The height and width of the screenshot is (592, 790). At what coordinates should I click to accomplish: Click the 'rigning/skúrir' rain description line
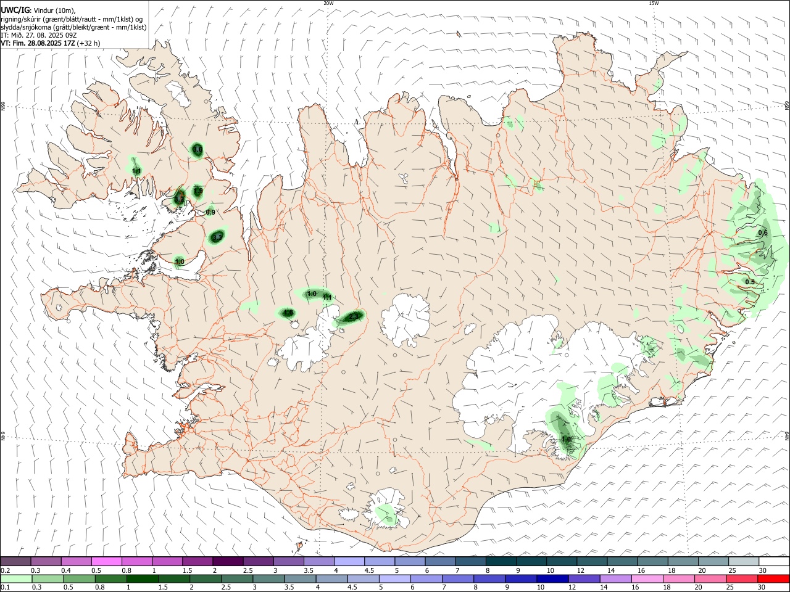pos(72,18)
